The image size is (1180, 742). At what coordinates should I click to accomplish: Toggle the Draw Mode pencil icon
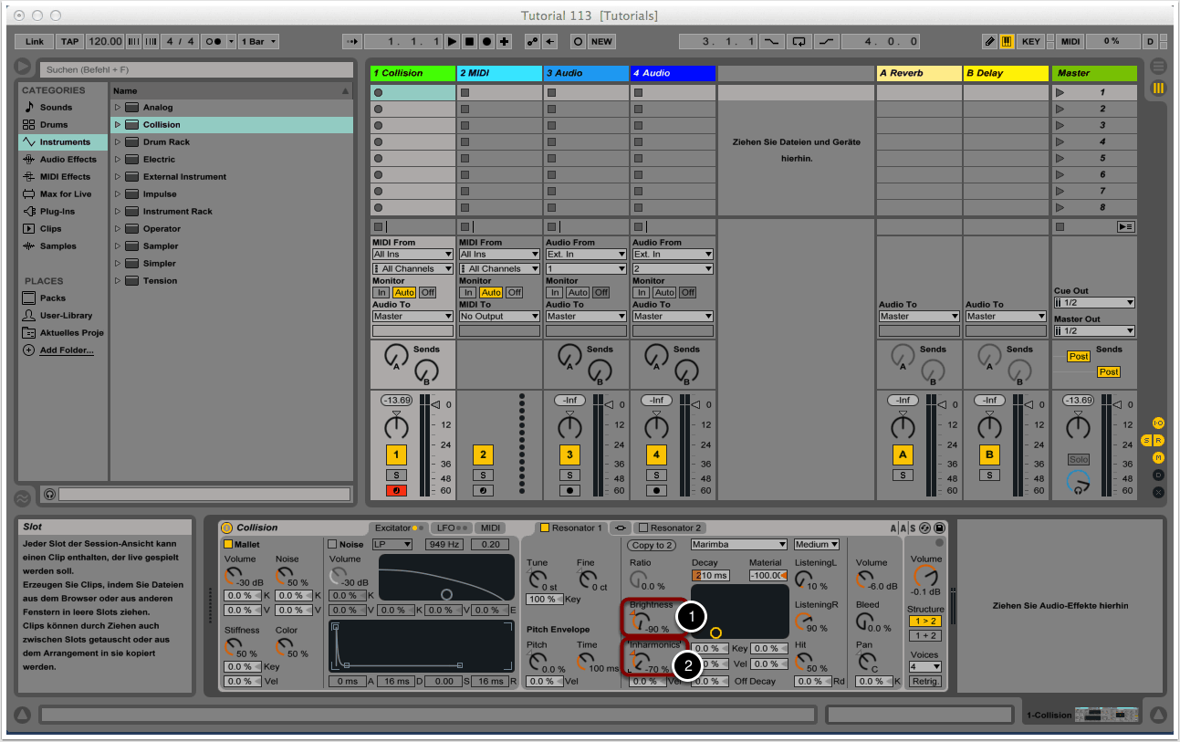(x=989, y=41)
